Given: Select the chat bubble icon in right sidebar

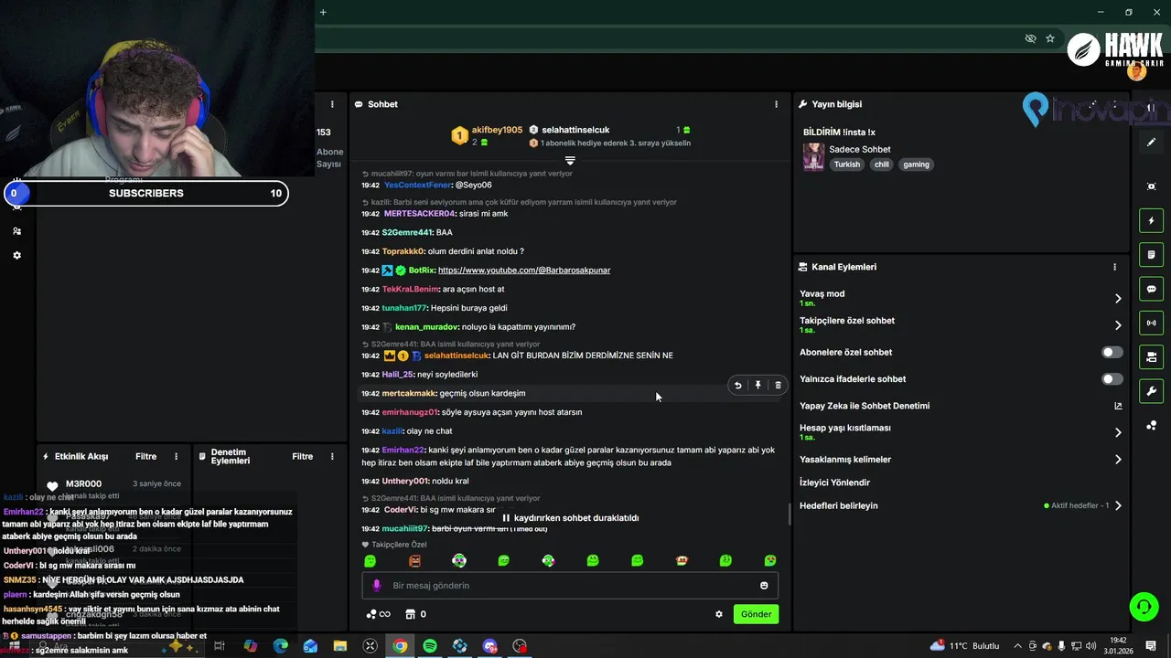Looking at the screenshot, I should 1151,289.
